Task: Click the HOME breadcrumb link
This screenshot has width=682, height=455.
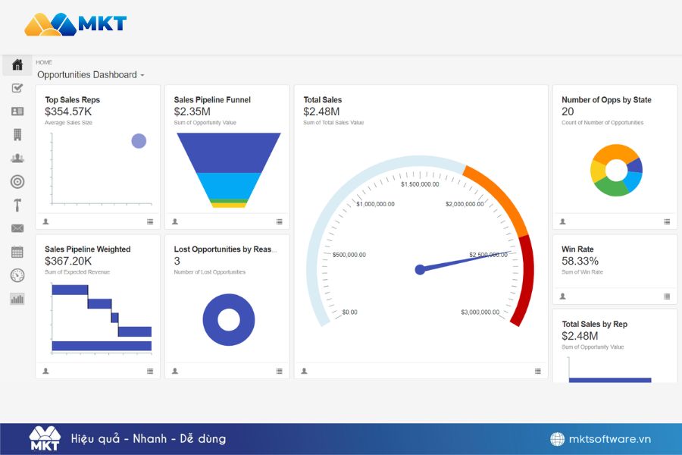Action: (x=44, y=62)
